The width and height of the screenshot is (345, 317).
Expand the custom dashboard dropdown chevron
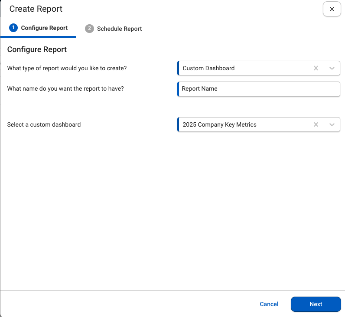(x=332, y=124)
